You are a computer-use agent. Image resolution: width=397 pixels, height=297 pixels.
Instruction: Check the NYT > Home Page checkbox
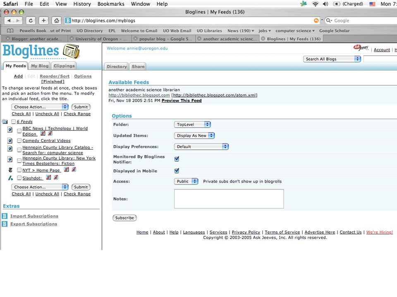pyautogui.click(x=19, y=170)
